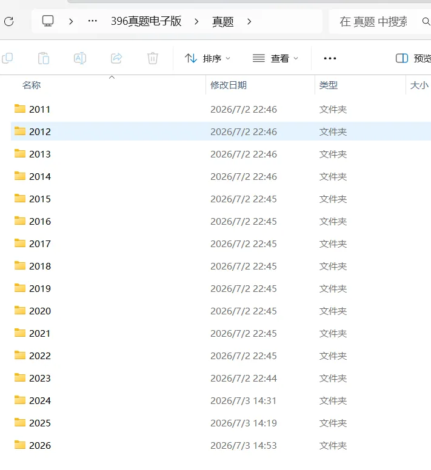Click folder name 2025
431x470 pixels.
point(40,423)
